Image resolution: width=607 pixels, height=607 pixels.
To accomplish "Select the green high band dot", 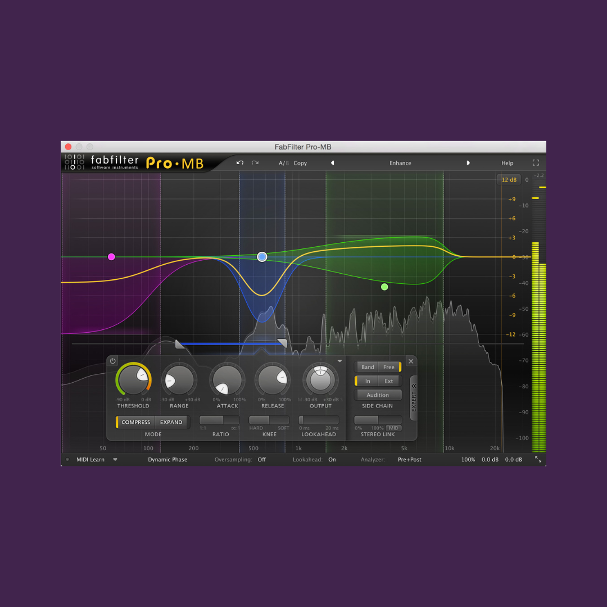I will (x=384, y=287).
